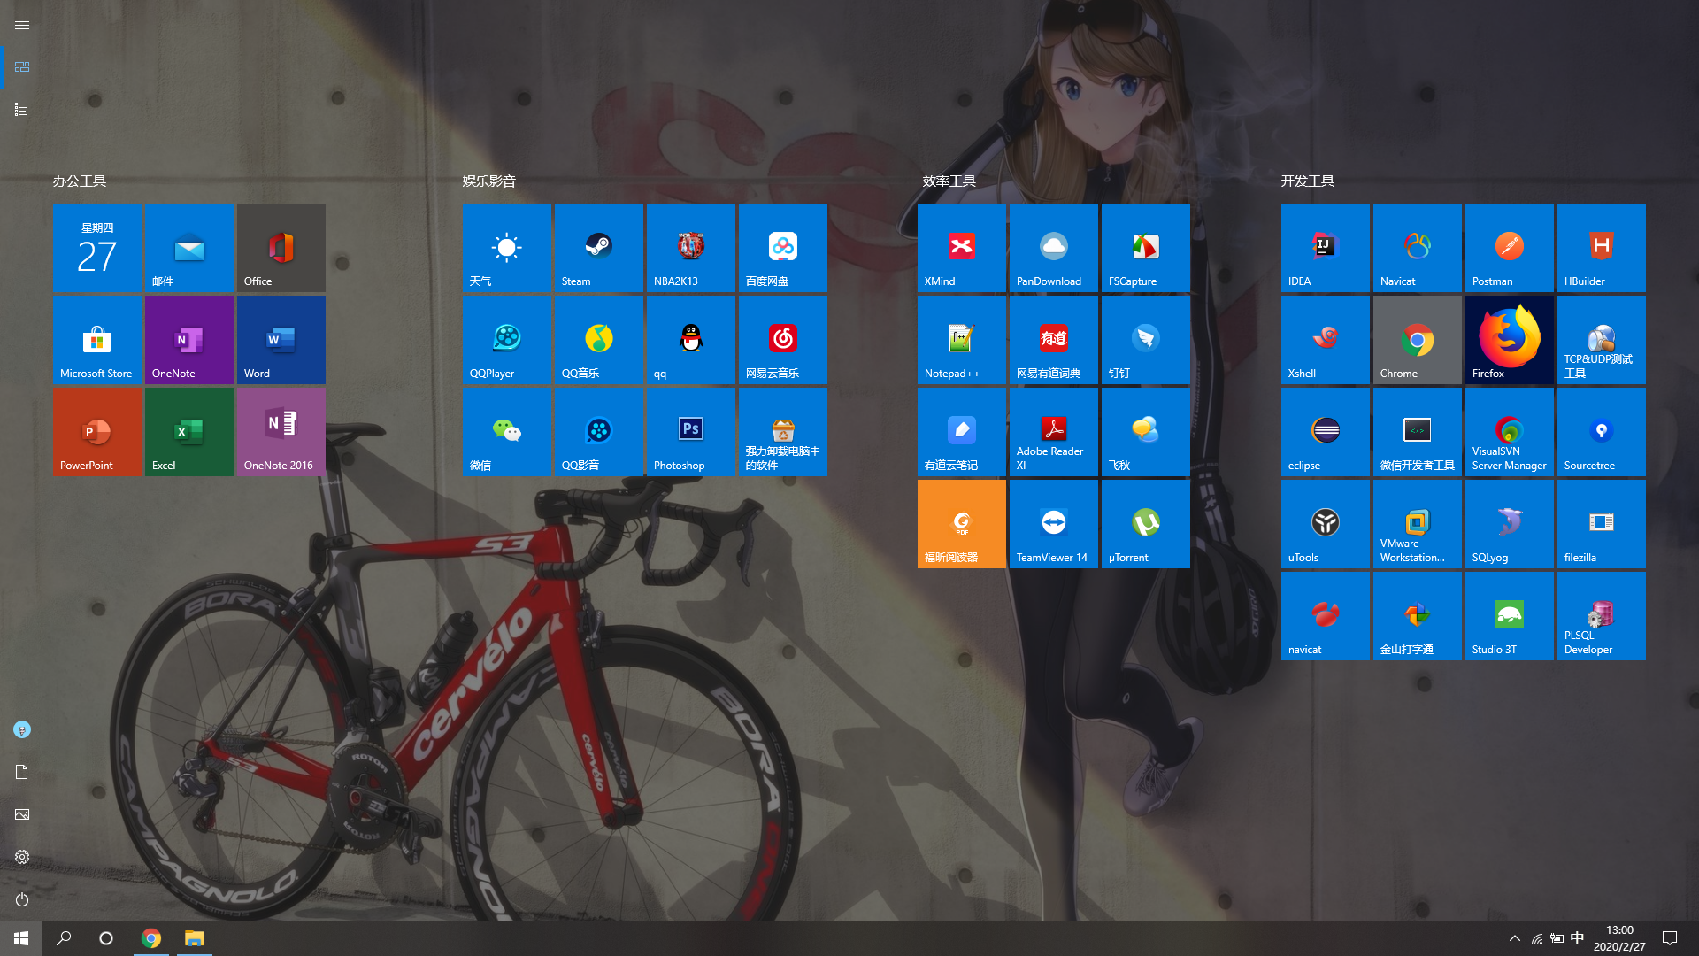1699x956 pixels.
Task: Launch Photoshop from the tiles
Action: tap(690, 432)
